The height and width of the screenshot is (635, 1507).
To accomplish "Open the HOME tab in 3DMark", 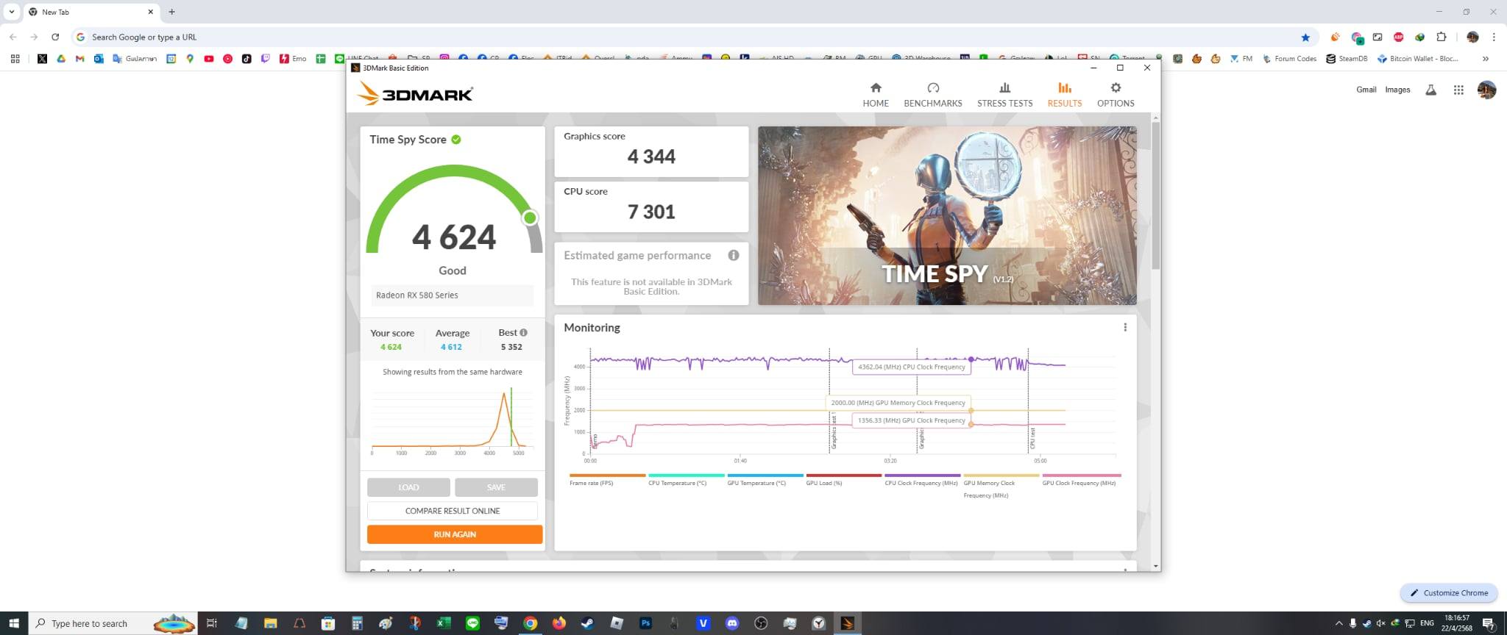I will [876, 95].
